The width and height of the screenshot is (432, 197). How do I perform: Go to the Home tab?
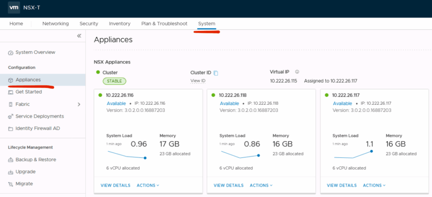(16, 24)
